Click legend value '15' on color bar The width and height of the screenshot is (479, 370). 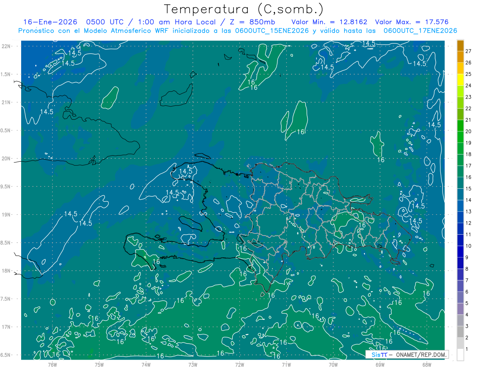pos(468,188)
